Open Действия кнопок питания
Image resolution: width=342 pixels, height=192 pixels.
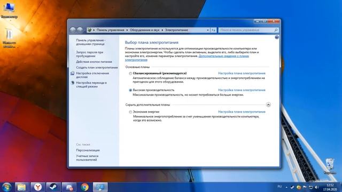(94, 62)
